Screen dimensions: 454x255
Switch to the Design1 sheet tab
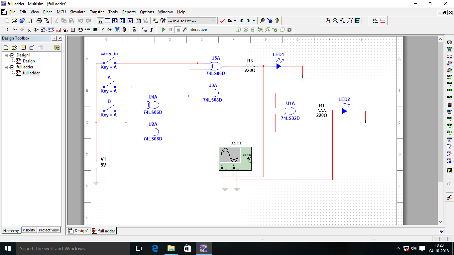78,230
